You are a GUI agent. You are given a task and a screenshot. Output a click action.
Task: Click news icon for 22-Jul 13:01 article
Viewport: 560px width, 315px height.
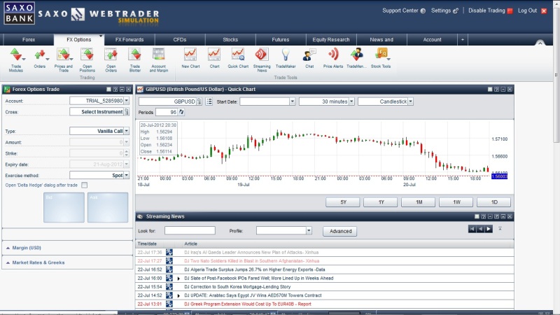[x=169, y=304]
